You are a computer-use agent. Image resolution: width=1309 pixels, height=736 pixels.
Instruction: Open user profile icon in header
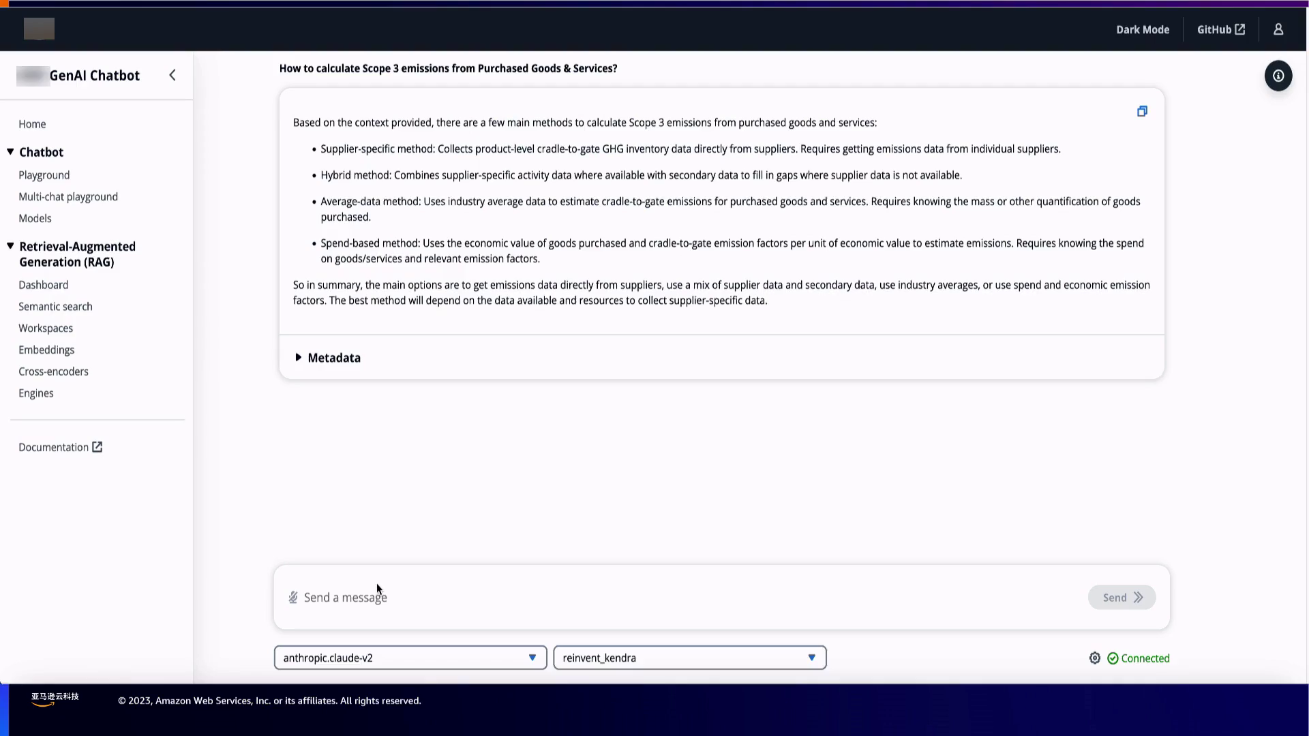coord(1278,29)
